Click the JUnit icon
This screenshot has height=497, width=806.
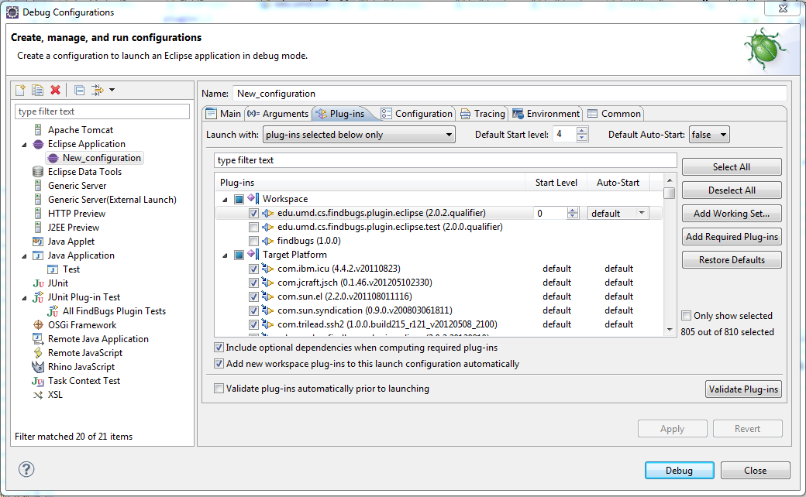pyautogui.click(x=38, y=283)
